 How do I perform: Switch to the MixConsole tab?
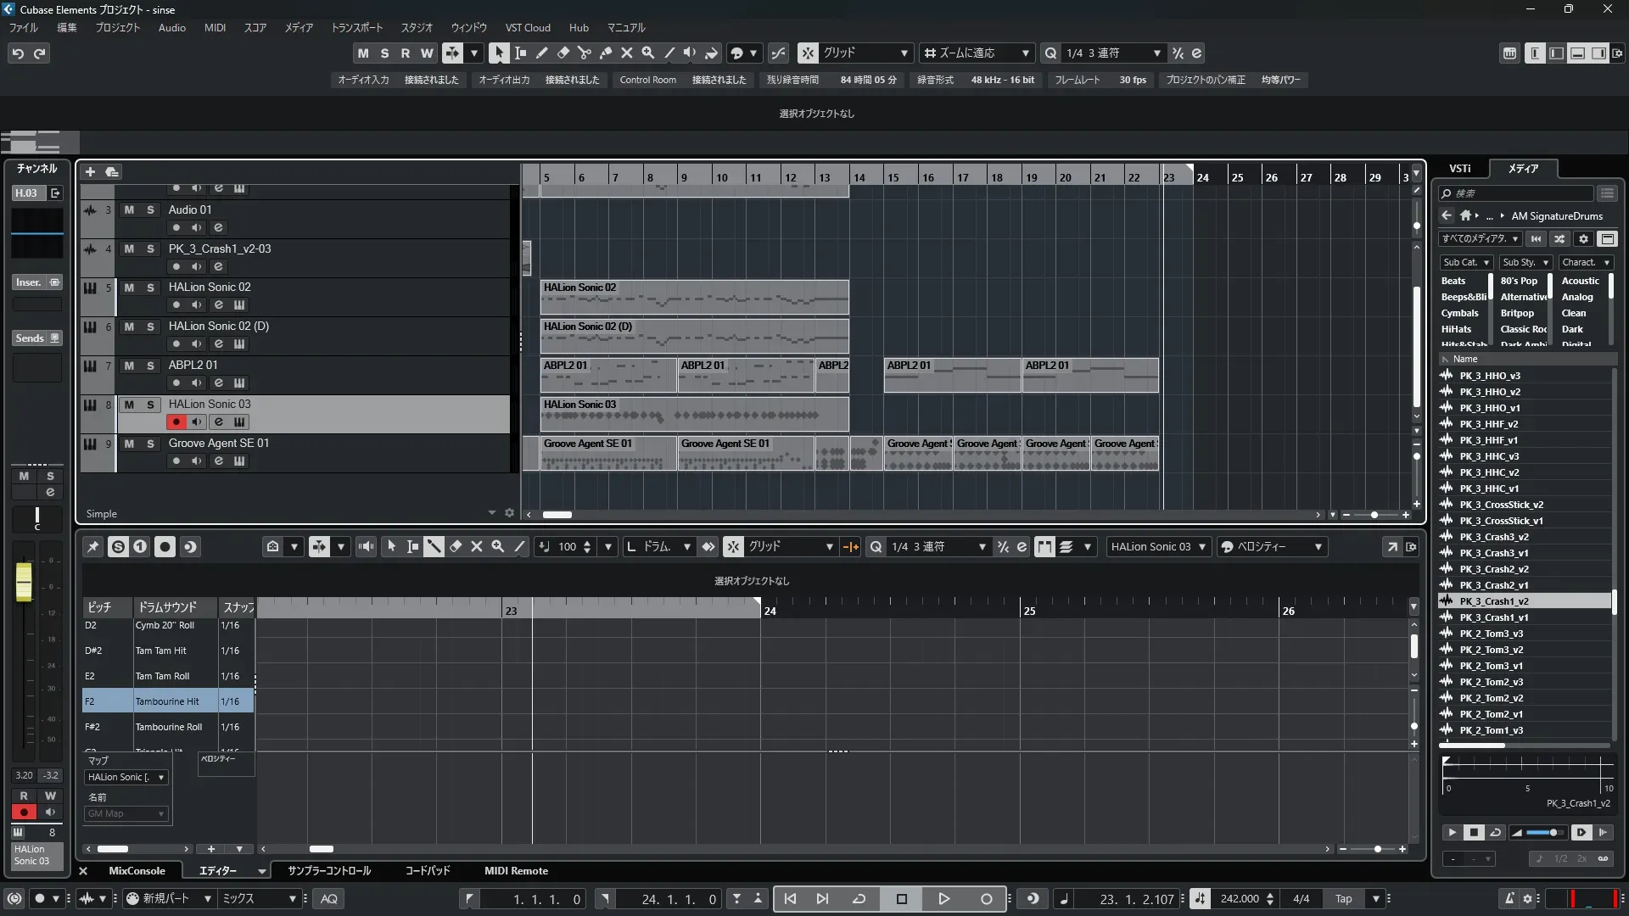click(x=137, y=871)
